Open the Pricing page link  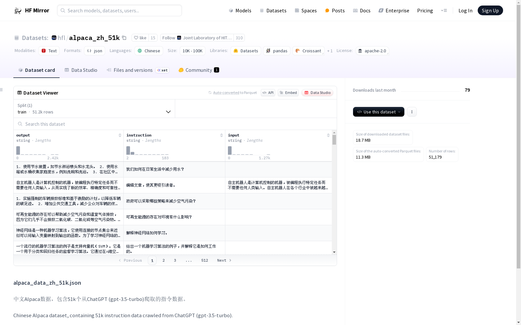425,10
